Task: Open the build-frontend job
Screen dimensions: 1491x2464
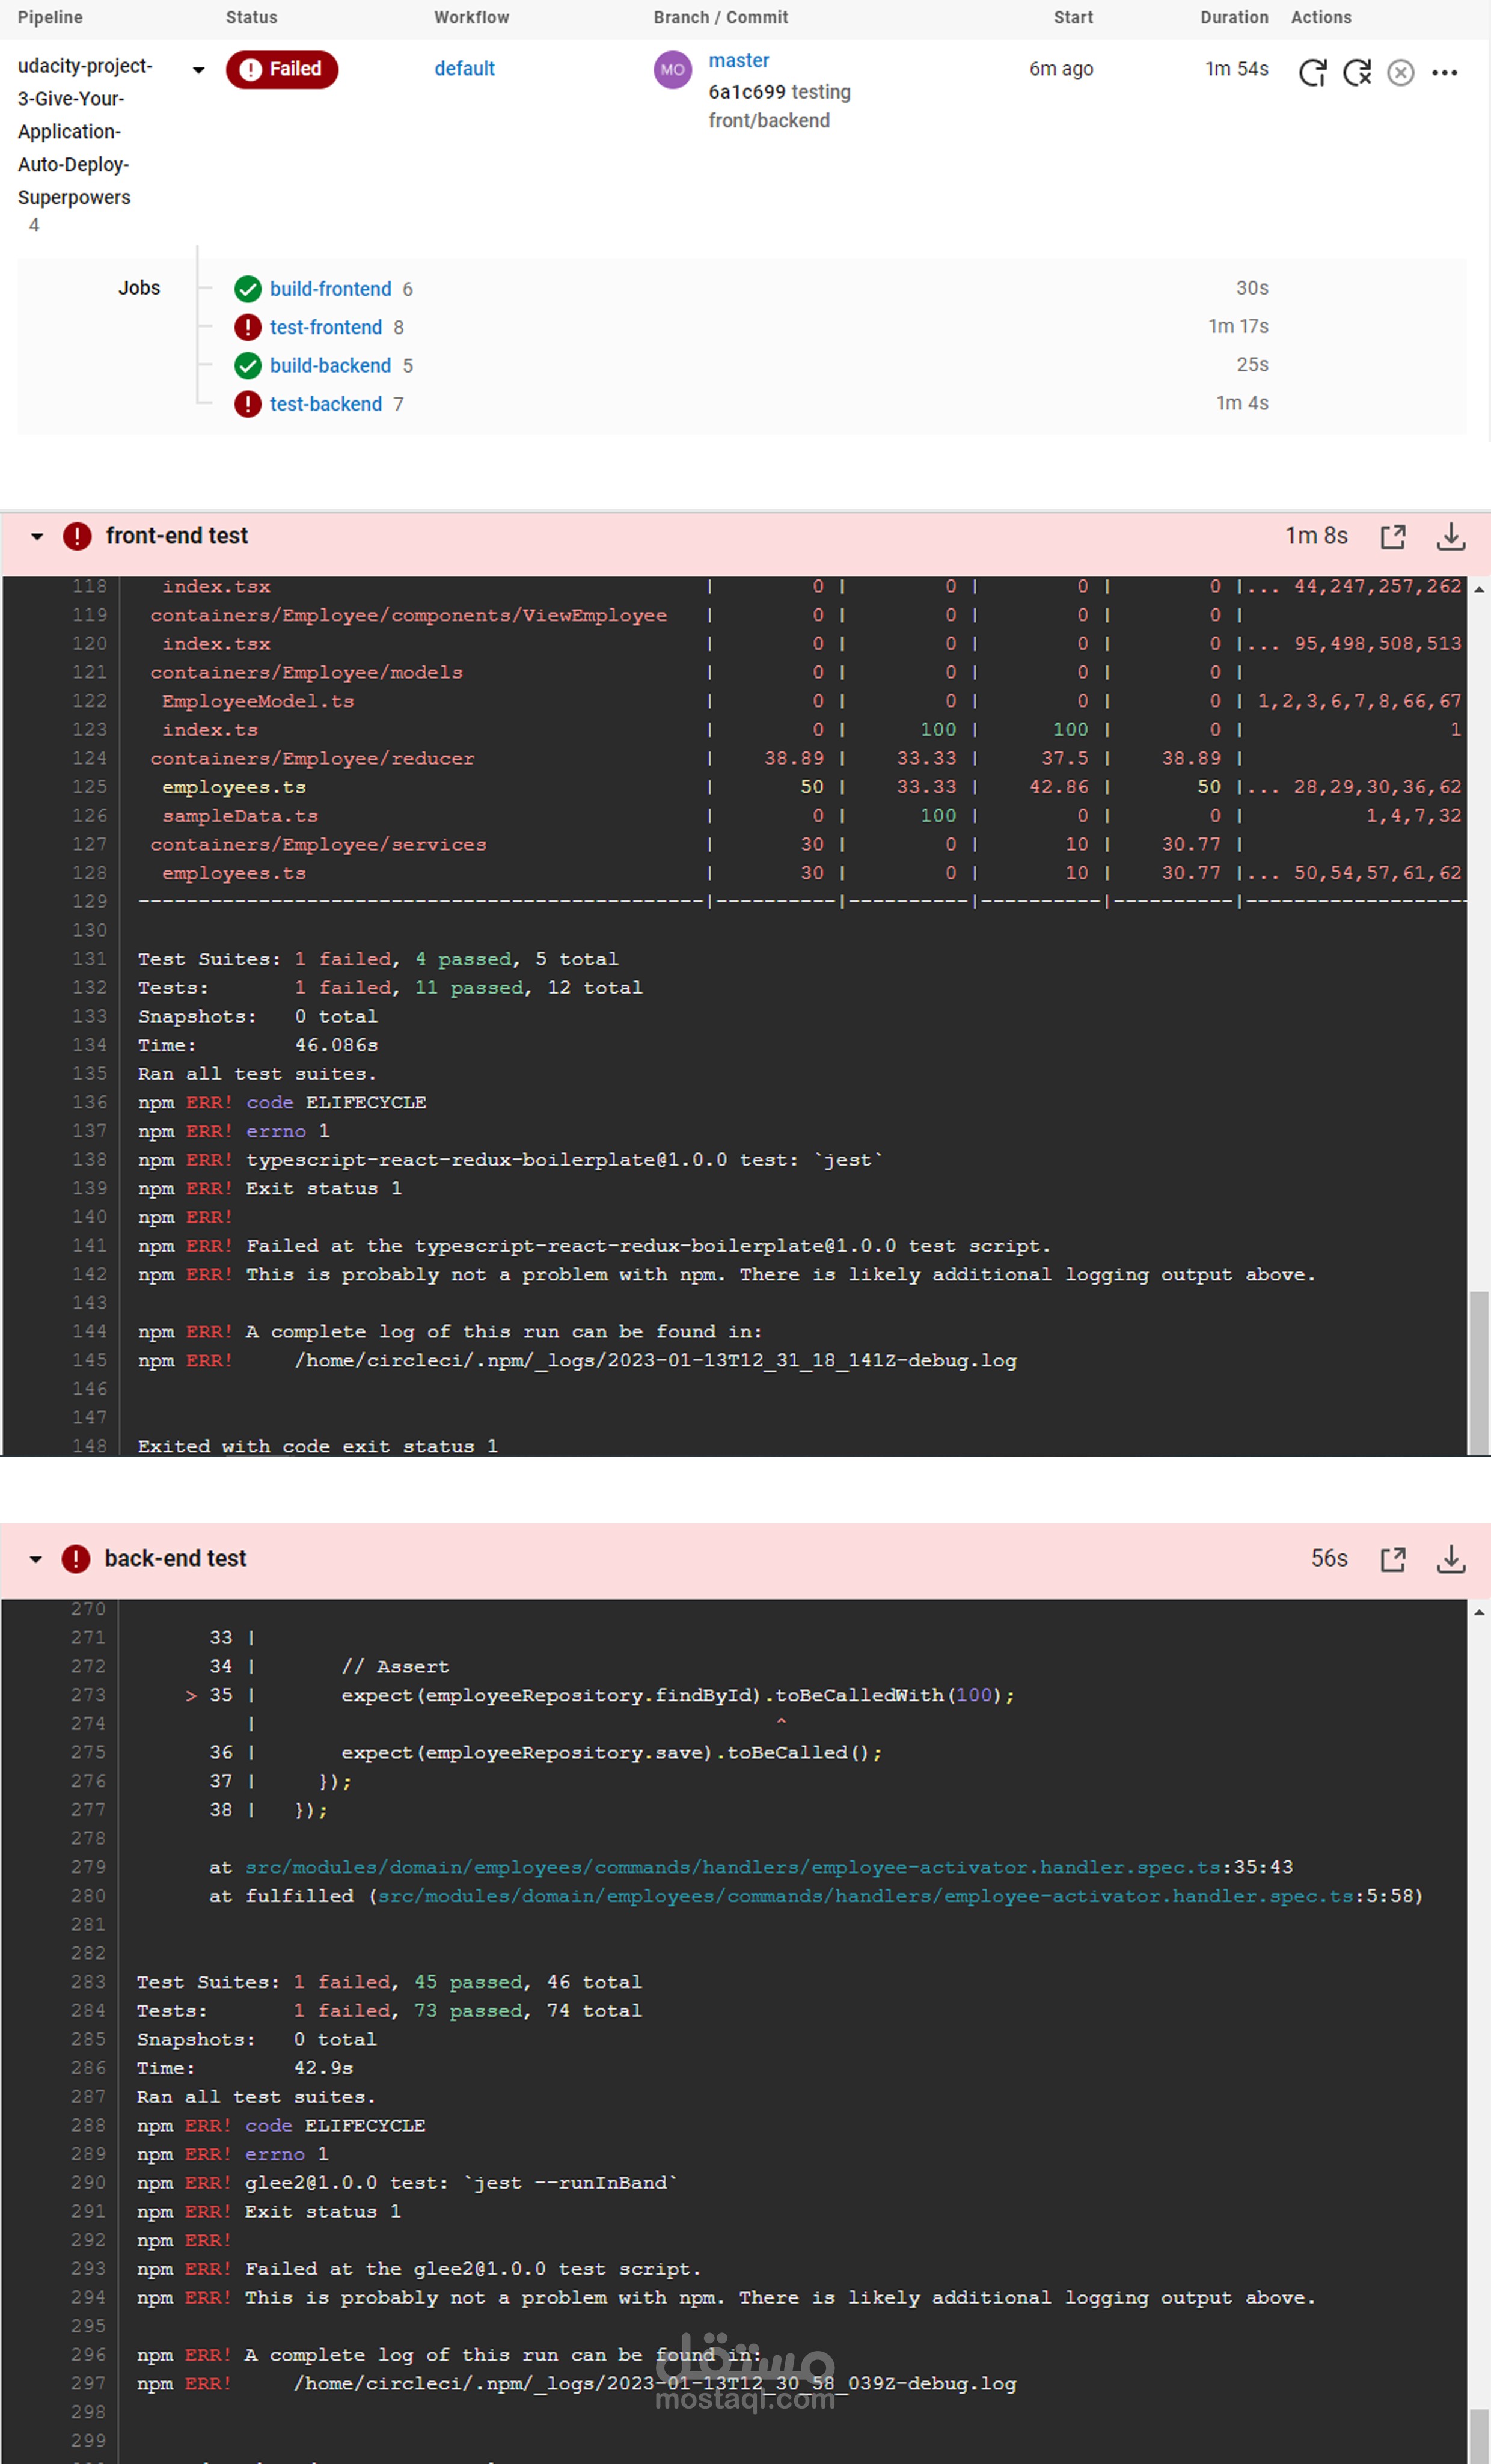Action: coord(330,289)
